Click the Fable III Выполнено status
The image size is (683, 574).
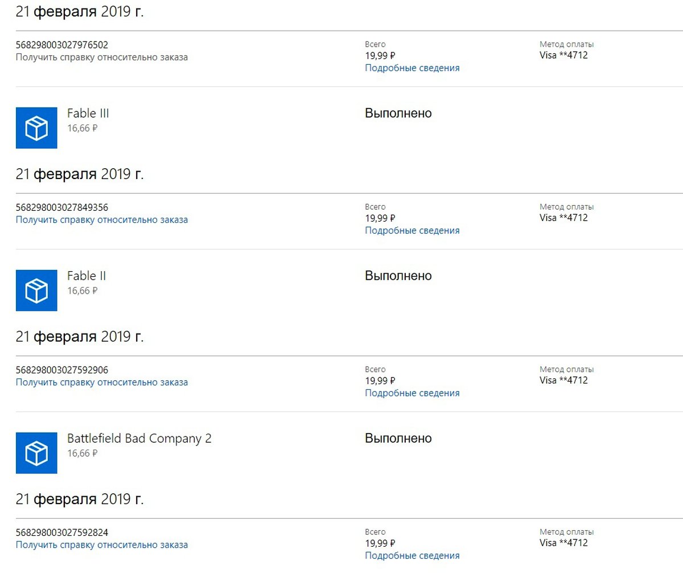[x=398, y=113]
